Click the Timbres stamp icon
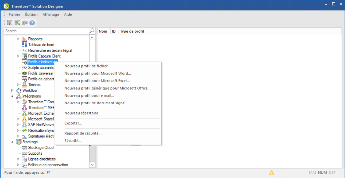345x178 pixels. (x=24, y=85)
